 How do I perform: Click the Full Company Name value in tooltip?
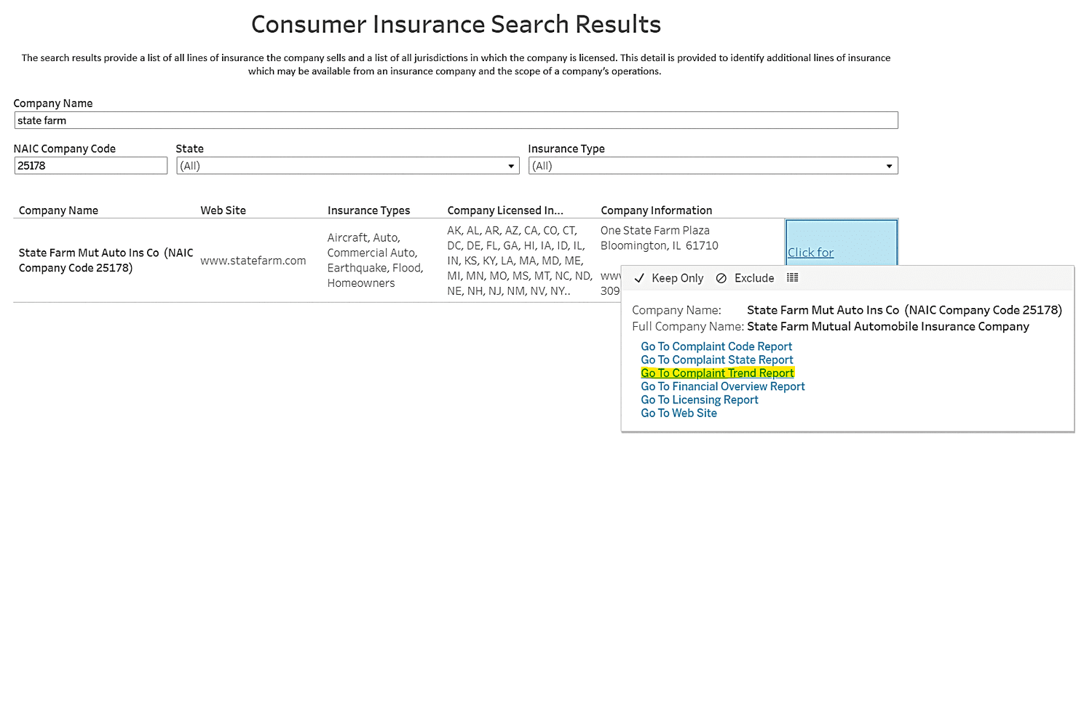pos(888,326)
